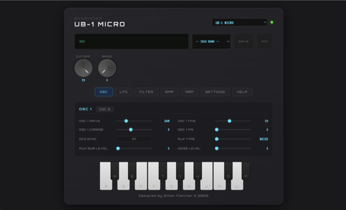This screenshot has width=346, height=210.
Task: Select the OSC 1 sub-tab
Action: click(85, 109)
